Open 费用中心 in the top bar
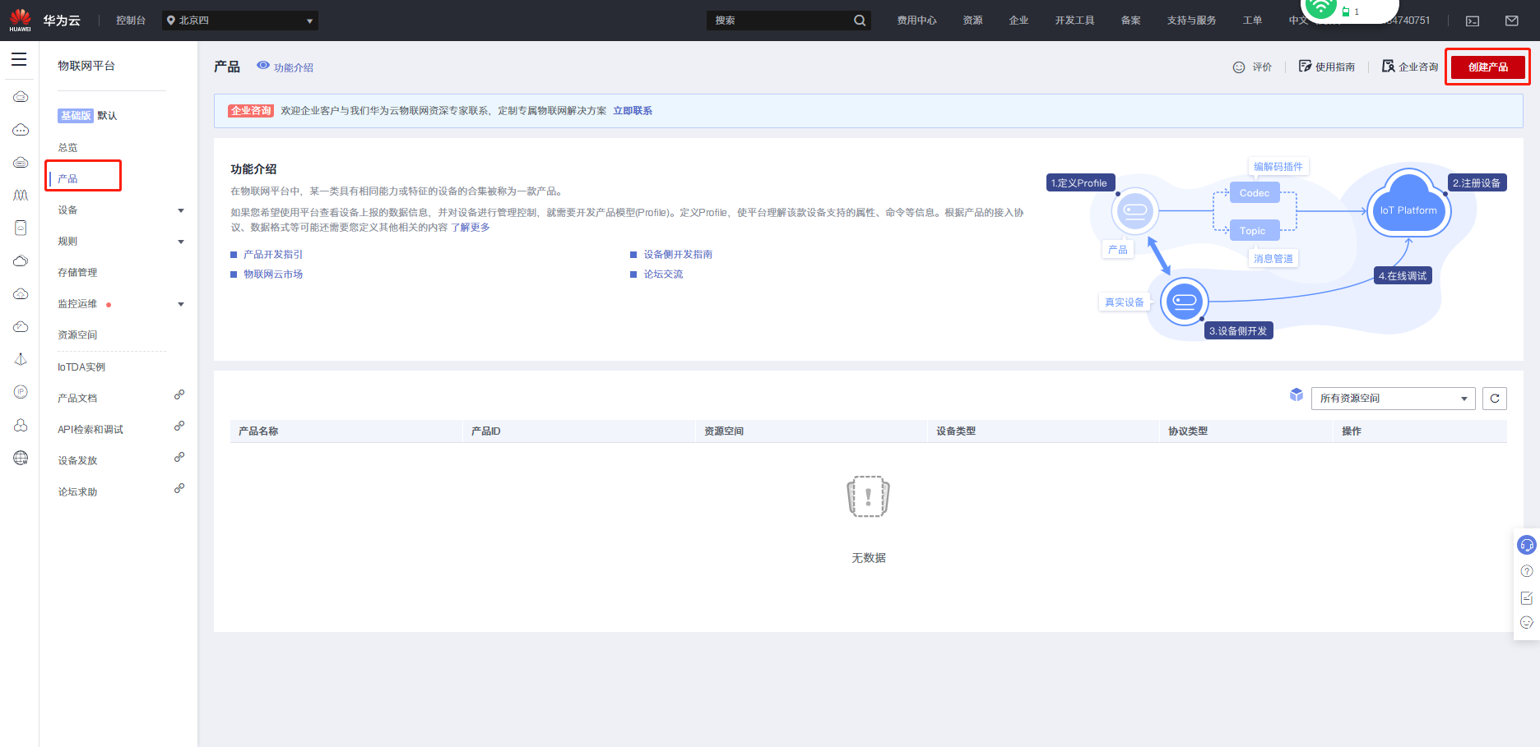This screenshot has width=1540, height=747. point(916,21)
